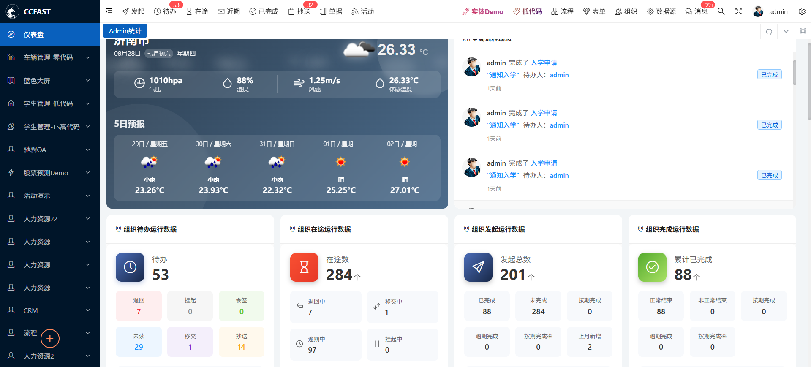The image size is (811, 367).
Task: Open 活动 in the top menu
Action: (x=363, y=11)
